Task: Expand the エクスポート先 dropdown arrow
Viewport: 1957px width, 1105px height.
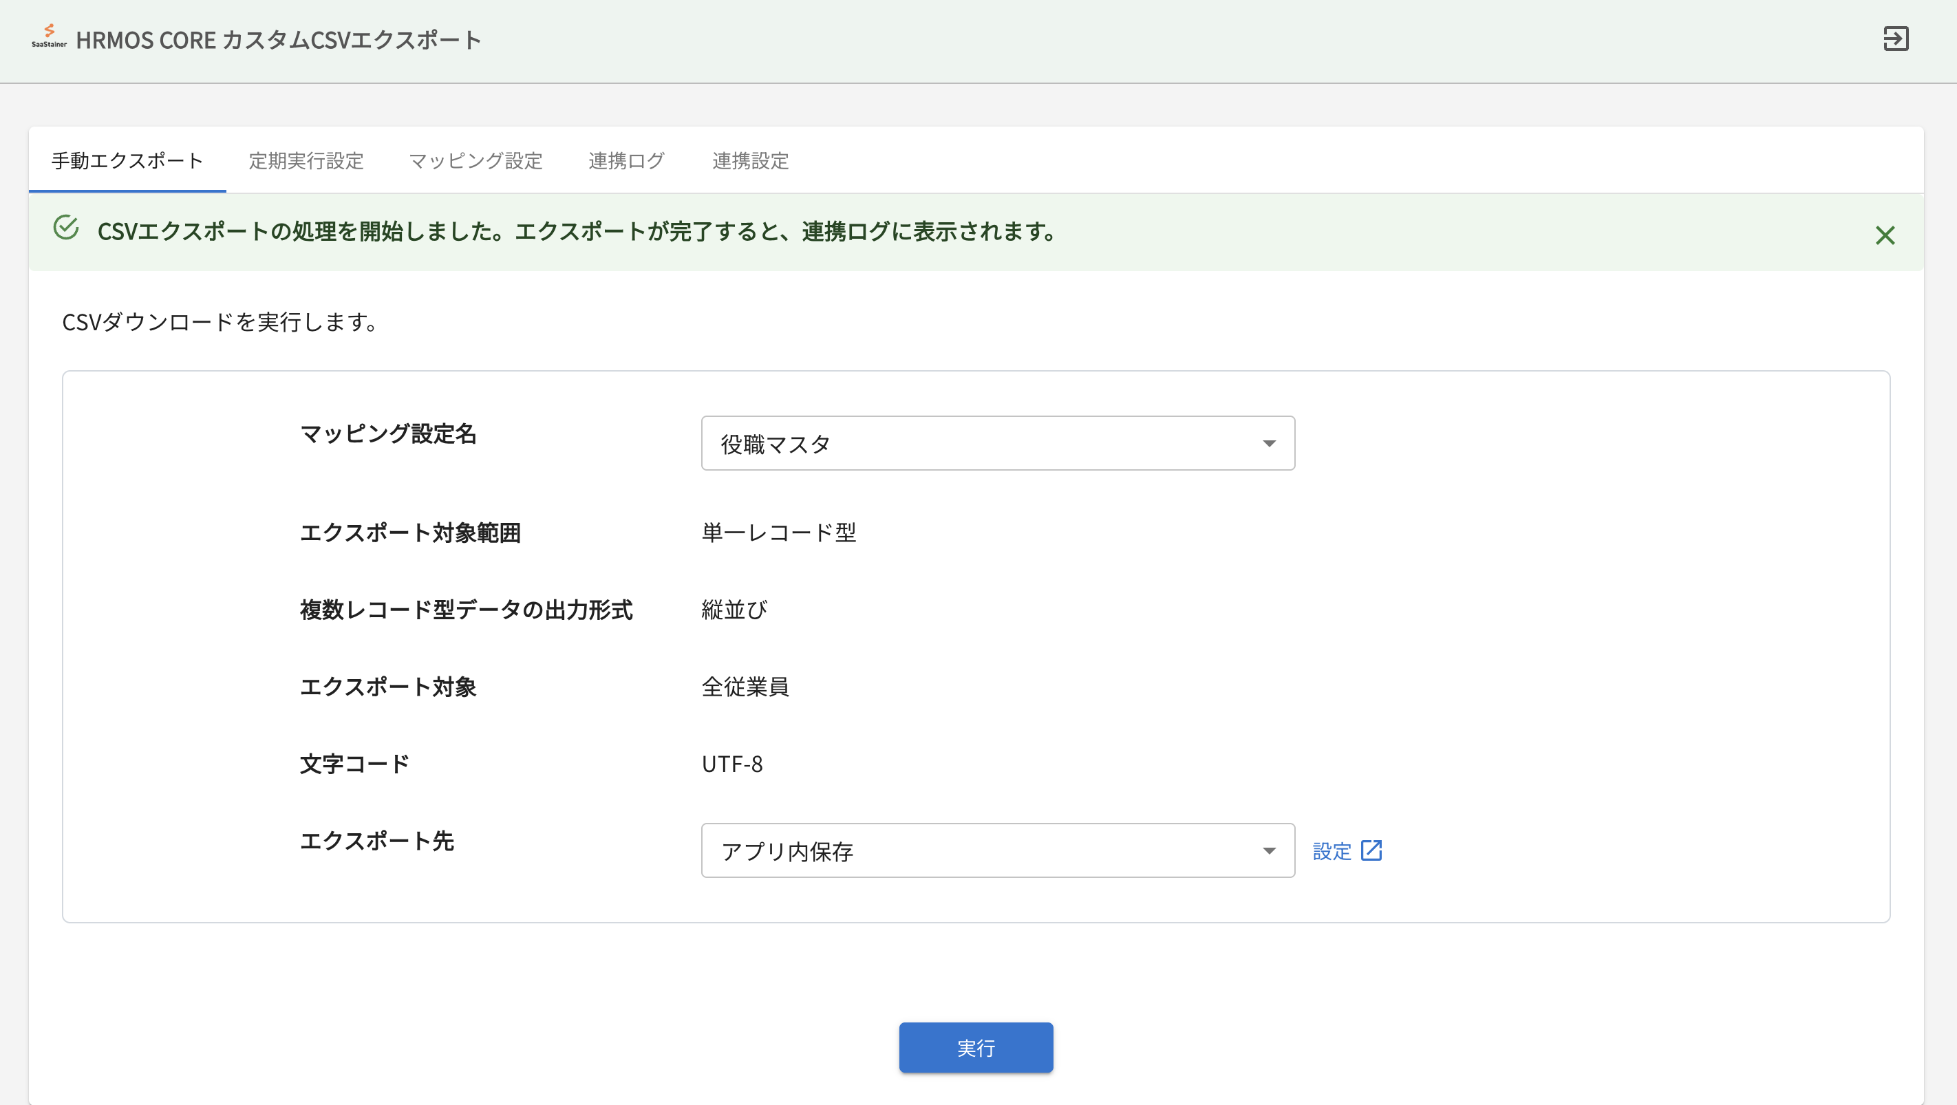Action: 1269,850
